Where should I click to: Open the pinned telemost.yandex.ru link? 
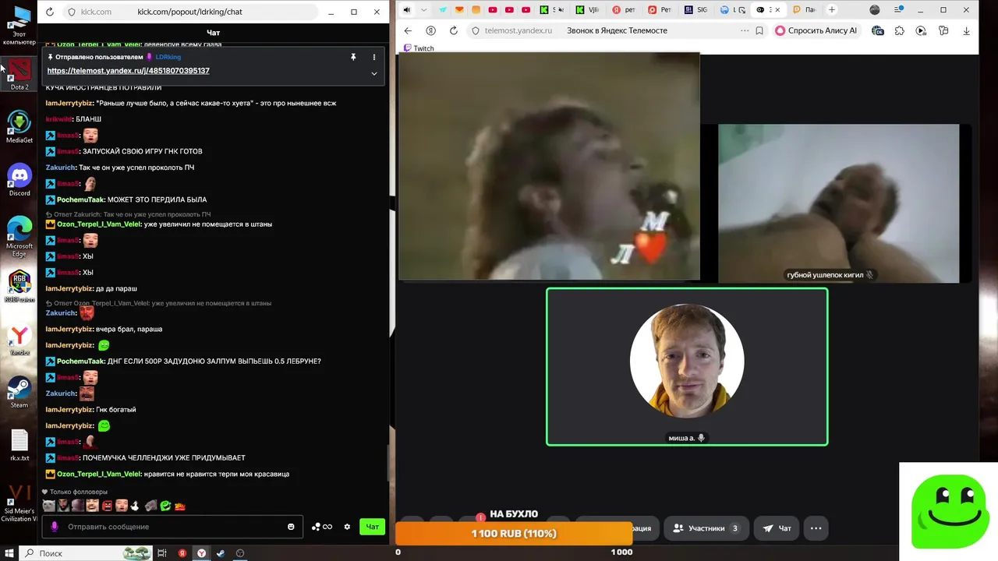[x=129, y=70]
